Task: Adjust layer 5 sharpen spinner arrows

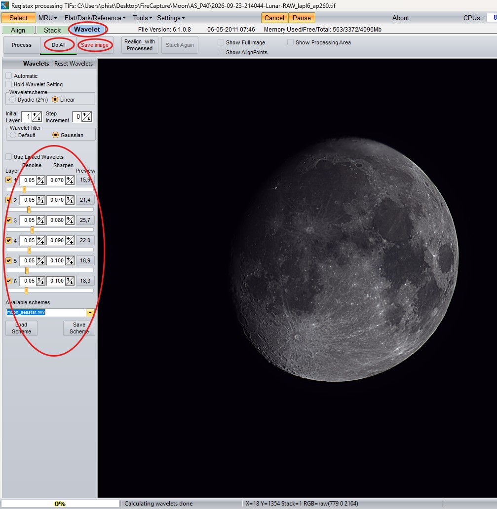Action: (70, 261)
